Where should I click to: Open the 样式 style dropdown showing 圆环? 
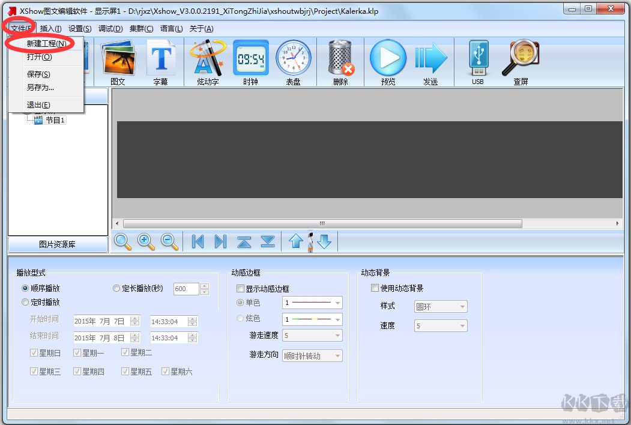(440, 307)
